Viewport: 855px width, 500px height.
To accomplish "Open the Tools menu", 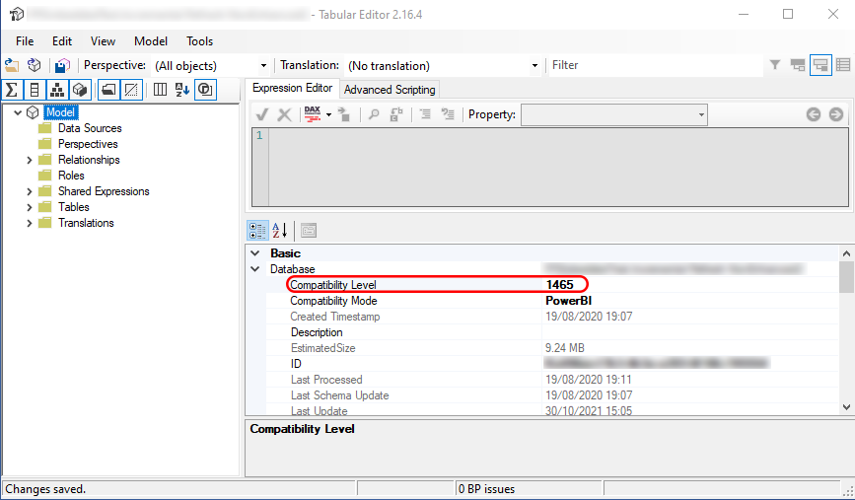I will (199, 41).
